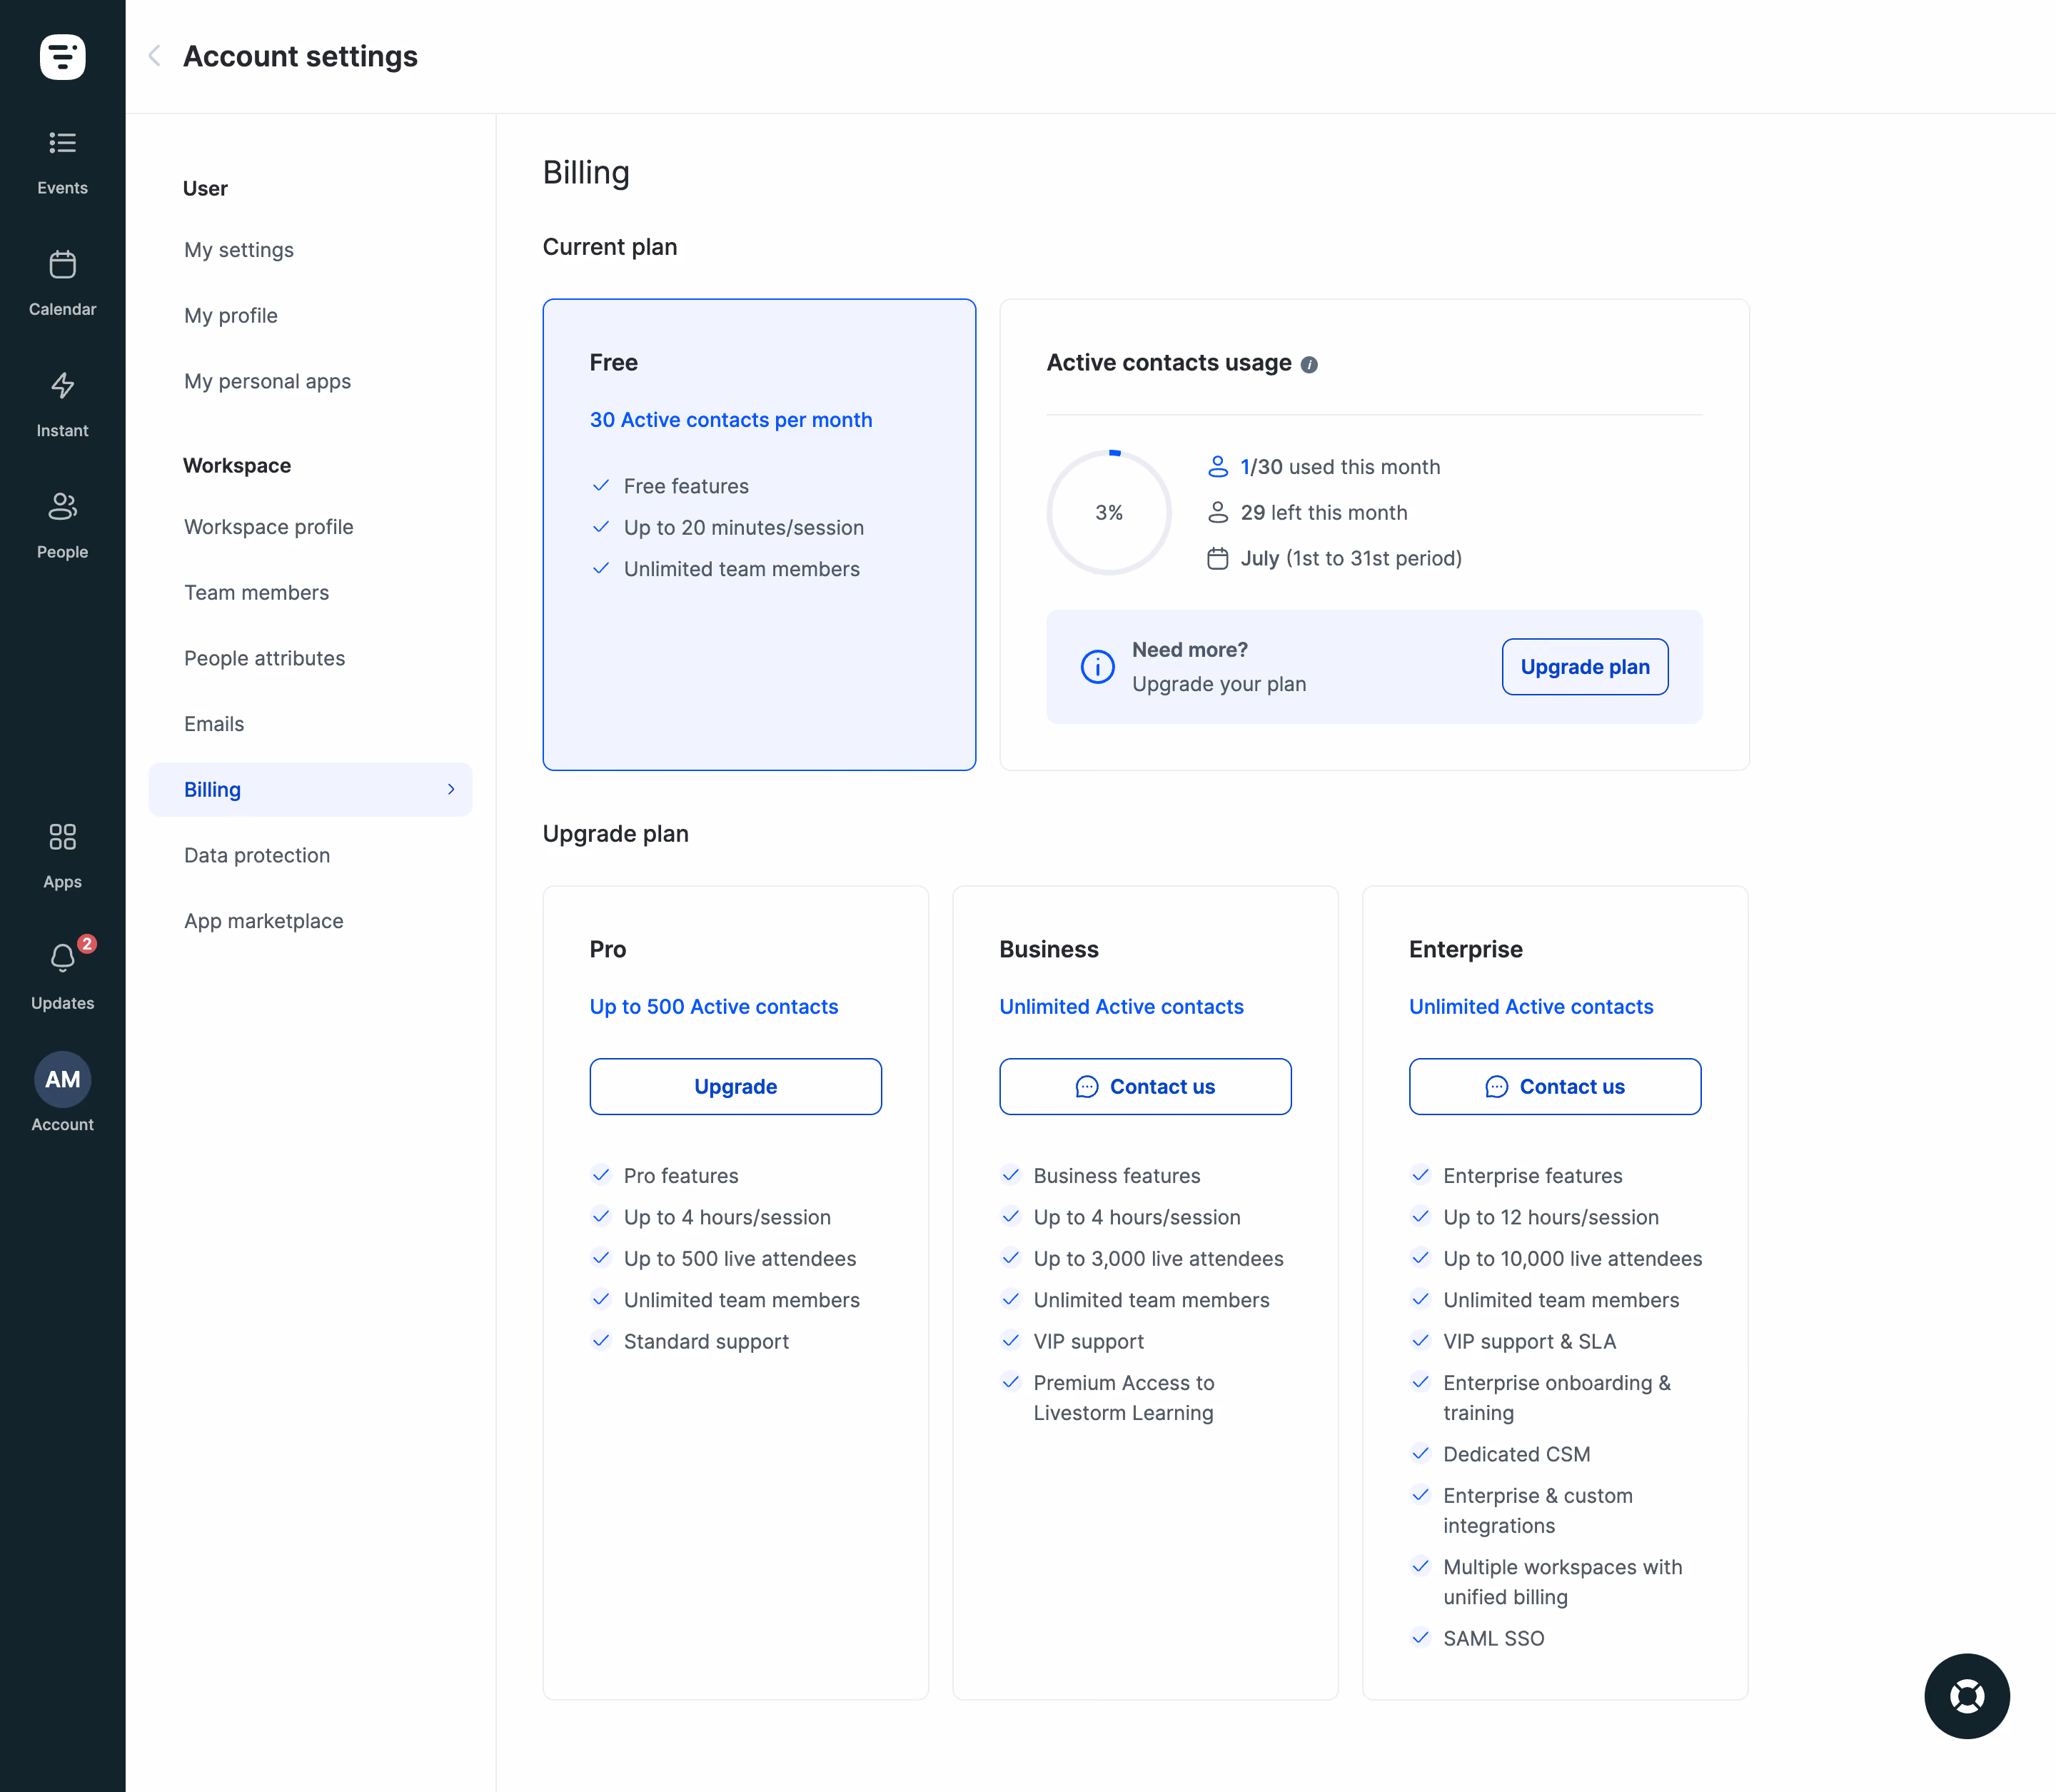Click the 'Business' plan heading
This screenshot has width=2056, height=1792.
[1048, 949]
